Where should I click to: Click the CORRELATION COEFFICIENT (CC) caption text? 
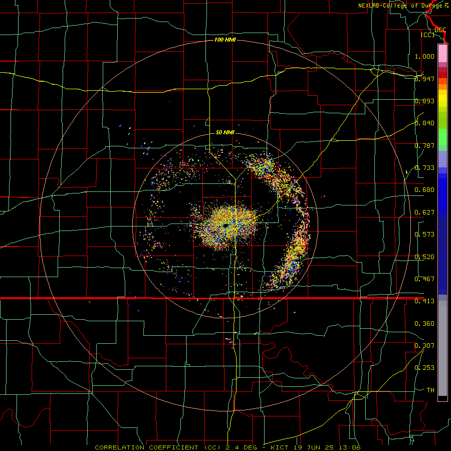158,447
